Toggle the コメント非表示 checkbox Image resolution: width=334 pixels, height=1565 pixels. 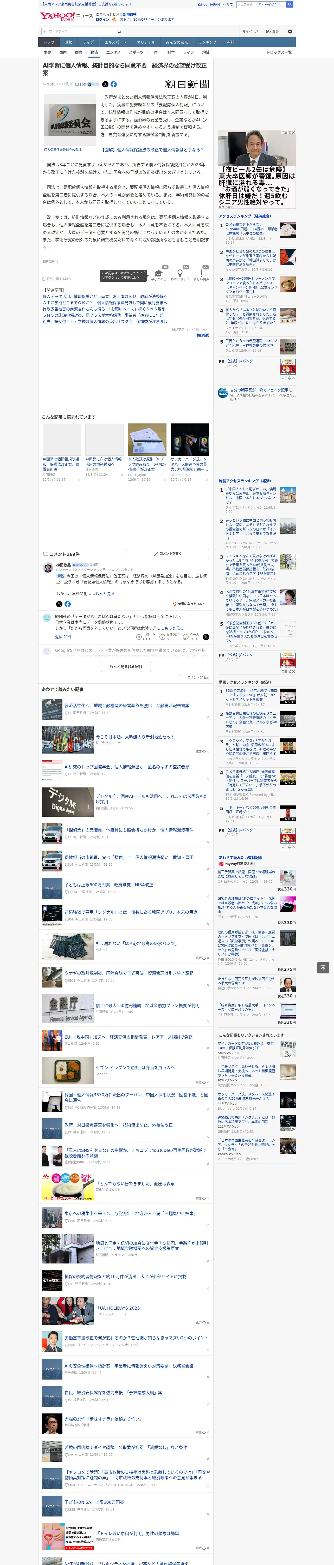182,677
